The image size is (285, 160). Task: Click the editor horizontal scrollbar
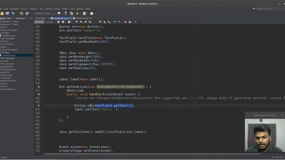pyautogui.click(x=152, y=154)
